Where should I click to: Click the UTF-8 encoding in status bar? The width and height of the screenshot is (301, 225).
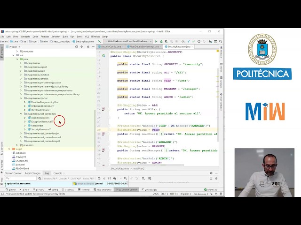tap(174, 194)
